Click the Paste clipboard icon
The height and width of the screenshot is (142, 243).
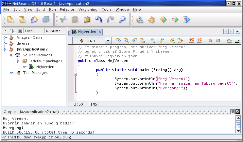[87, 20]
